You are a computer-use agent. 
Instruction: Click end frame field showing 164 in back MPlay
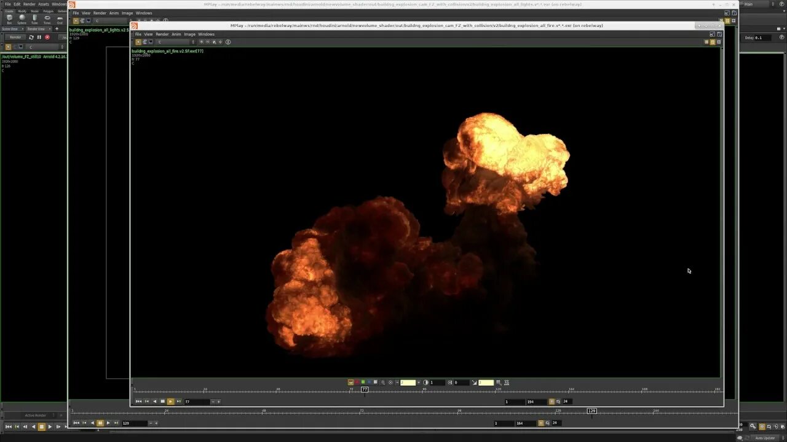[x=526, y=423]
